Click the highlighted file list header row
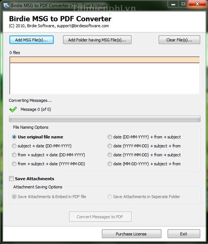This screenshot has width=208, height=244. click(x=105, y=60)
